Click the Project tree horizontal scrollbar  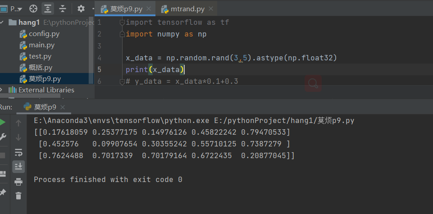[x=30, y=96]
